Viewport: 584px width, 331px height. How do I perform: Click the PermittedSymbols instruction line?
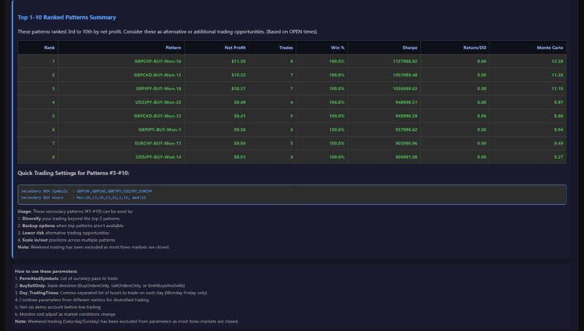(66, 279)
